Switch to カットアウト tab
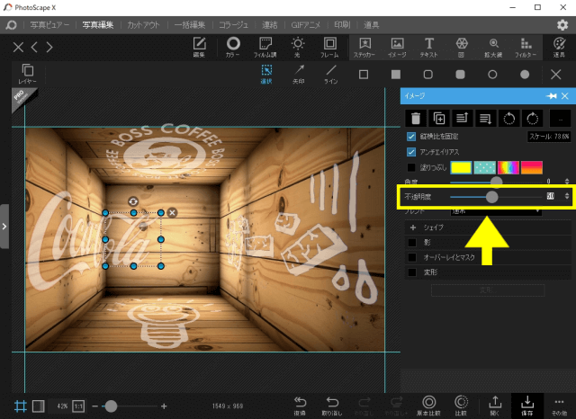Screen dimensions: 576x419 point(144,25)
